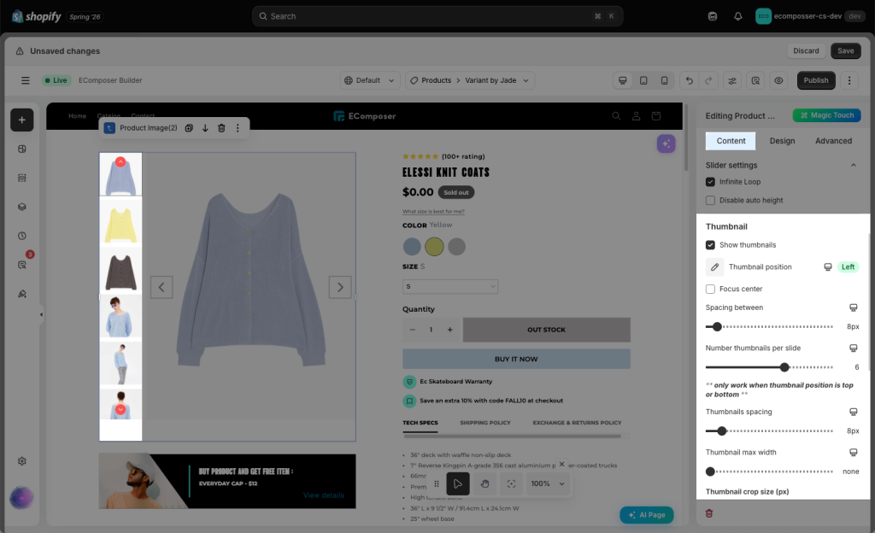Switch to the Design tab
Screen dimensions: 875x533
782,141
